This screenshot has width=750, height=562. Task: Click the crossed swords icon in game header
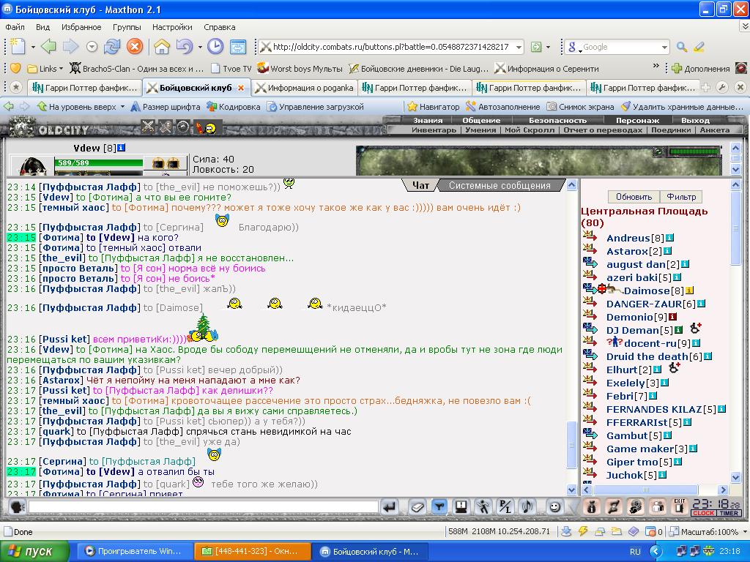pyautogui.click(x=148, y=126)
